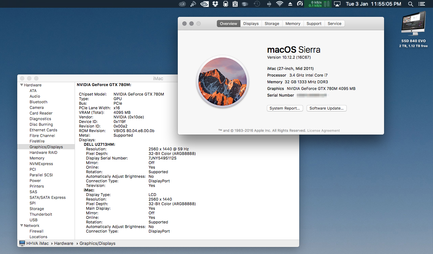The width and height of the screenshot is (433, 254).
Task: Click Graphics/Displays in the bottom path bar
Action: click(x=98, y=243)
